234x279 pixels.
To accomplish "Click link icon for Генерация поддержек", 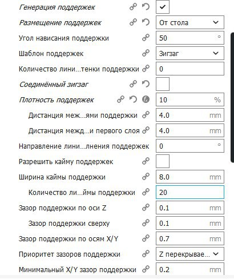I will 133,7.
